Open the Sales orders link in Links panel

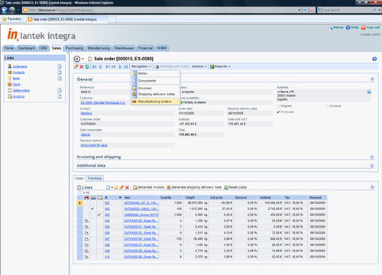[x=21, y=90]
